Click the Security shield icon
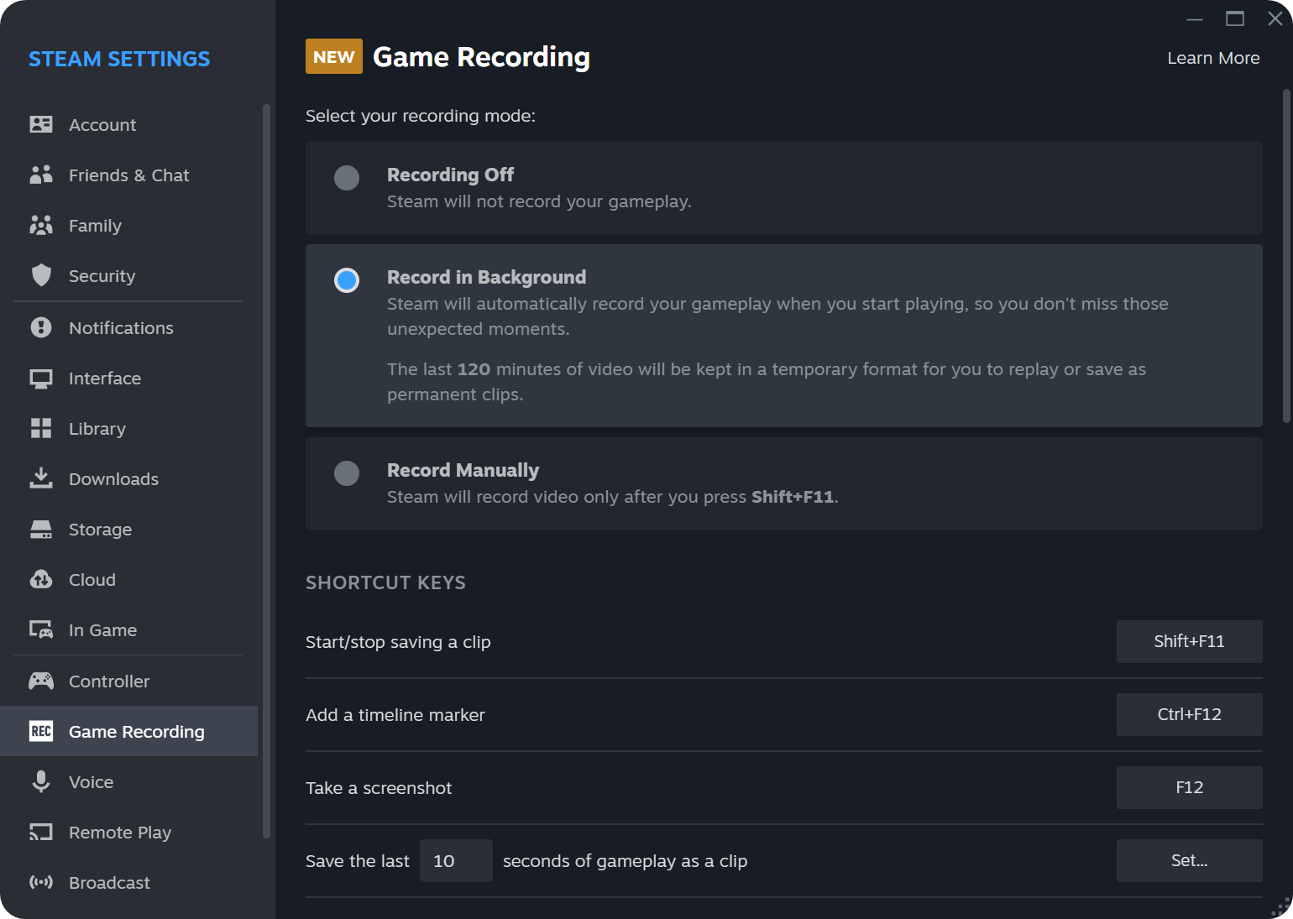This screenshot has height=919, width=1293. pos(40,275)
